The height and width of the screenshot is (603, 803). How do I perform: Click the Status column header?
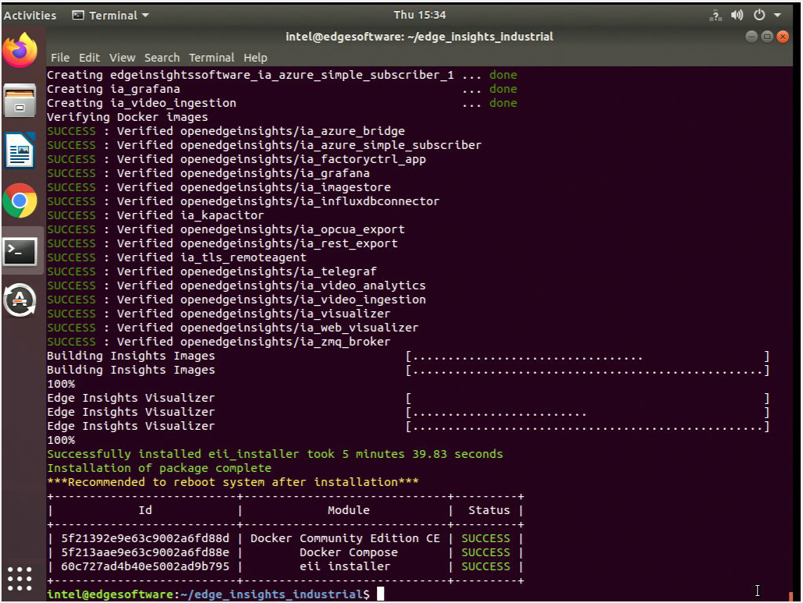pyautogui.click(x=489, y=510)
